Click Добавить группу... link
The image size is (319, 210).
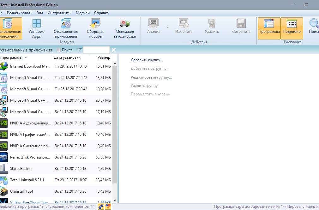147,60
